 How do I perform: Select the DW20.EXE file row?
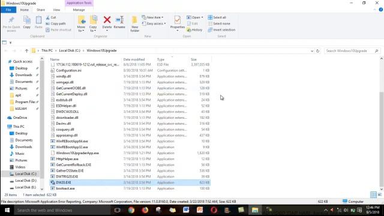pyautogui.click(x=130, y=182)
